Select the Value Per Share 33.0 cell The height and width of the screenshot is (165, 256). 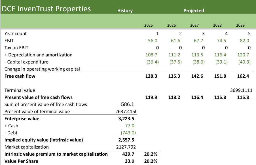pos(130,161)
